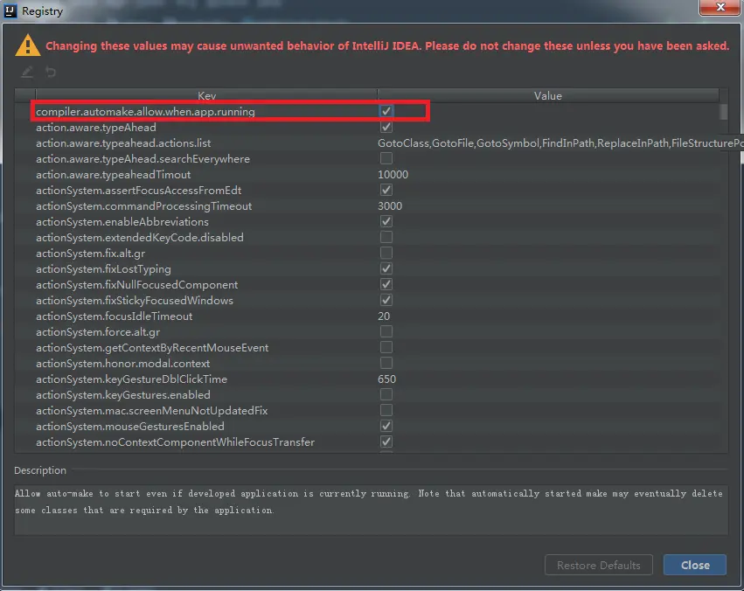Click the 3000 value cell

pos(390,205)
